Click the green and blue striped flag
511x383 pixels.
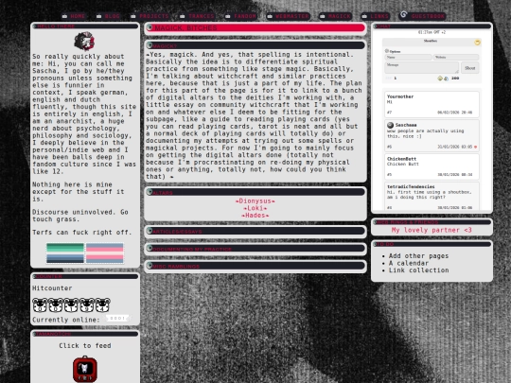(65, 253)
